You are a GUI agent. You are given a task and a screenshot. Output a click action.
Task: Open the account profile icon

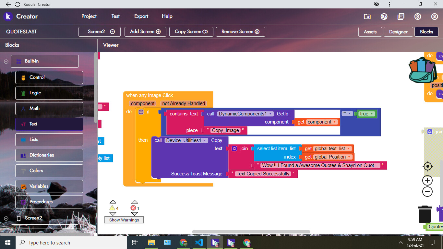[x=435, y=17]
